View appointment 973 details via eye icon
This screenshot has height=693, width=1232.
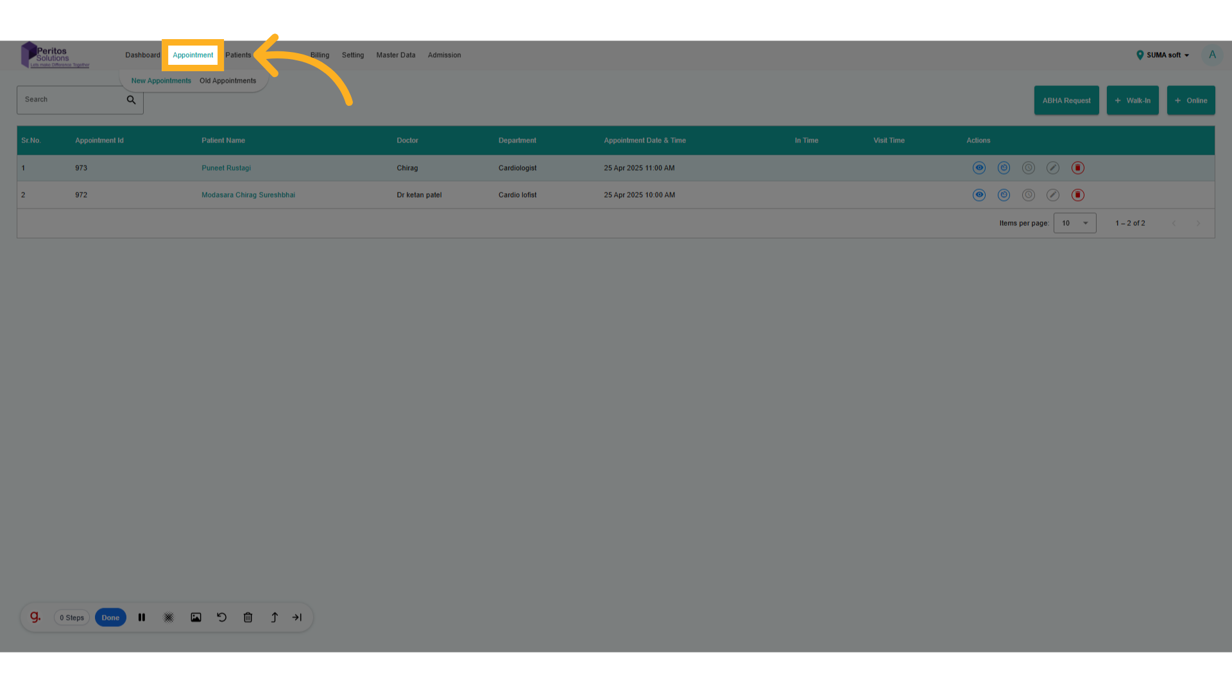979,167
